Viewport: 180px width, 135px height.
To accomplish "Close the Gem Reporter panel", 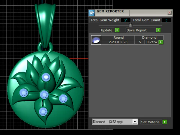I will click(x=169, y=13).
